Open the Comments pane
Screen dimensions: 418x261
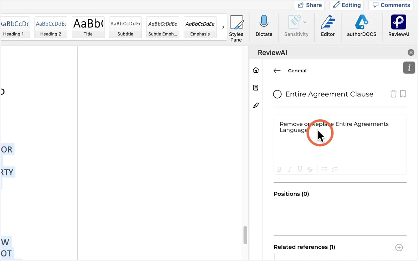391,5
